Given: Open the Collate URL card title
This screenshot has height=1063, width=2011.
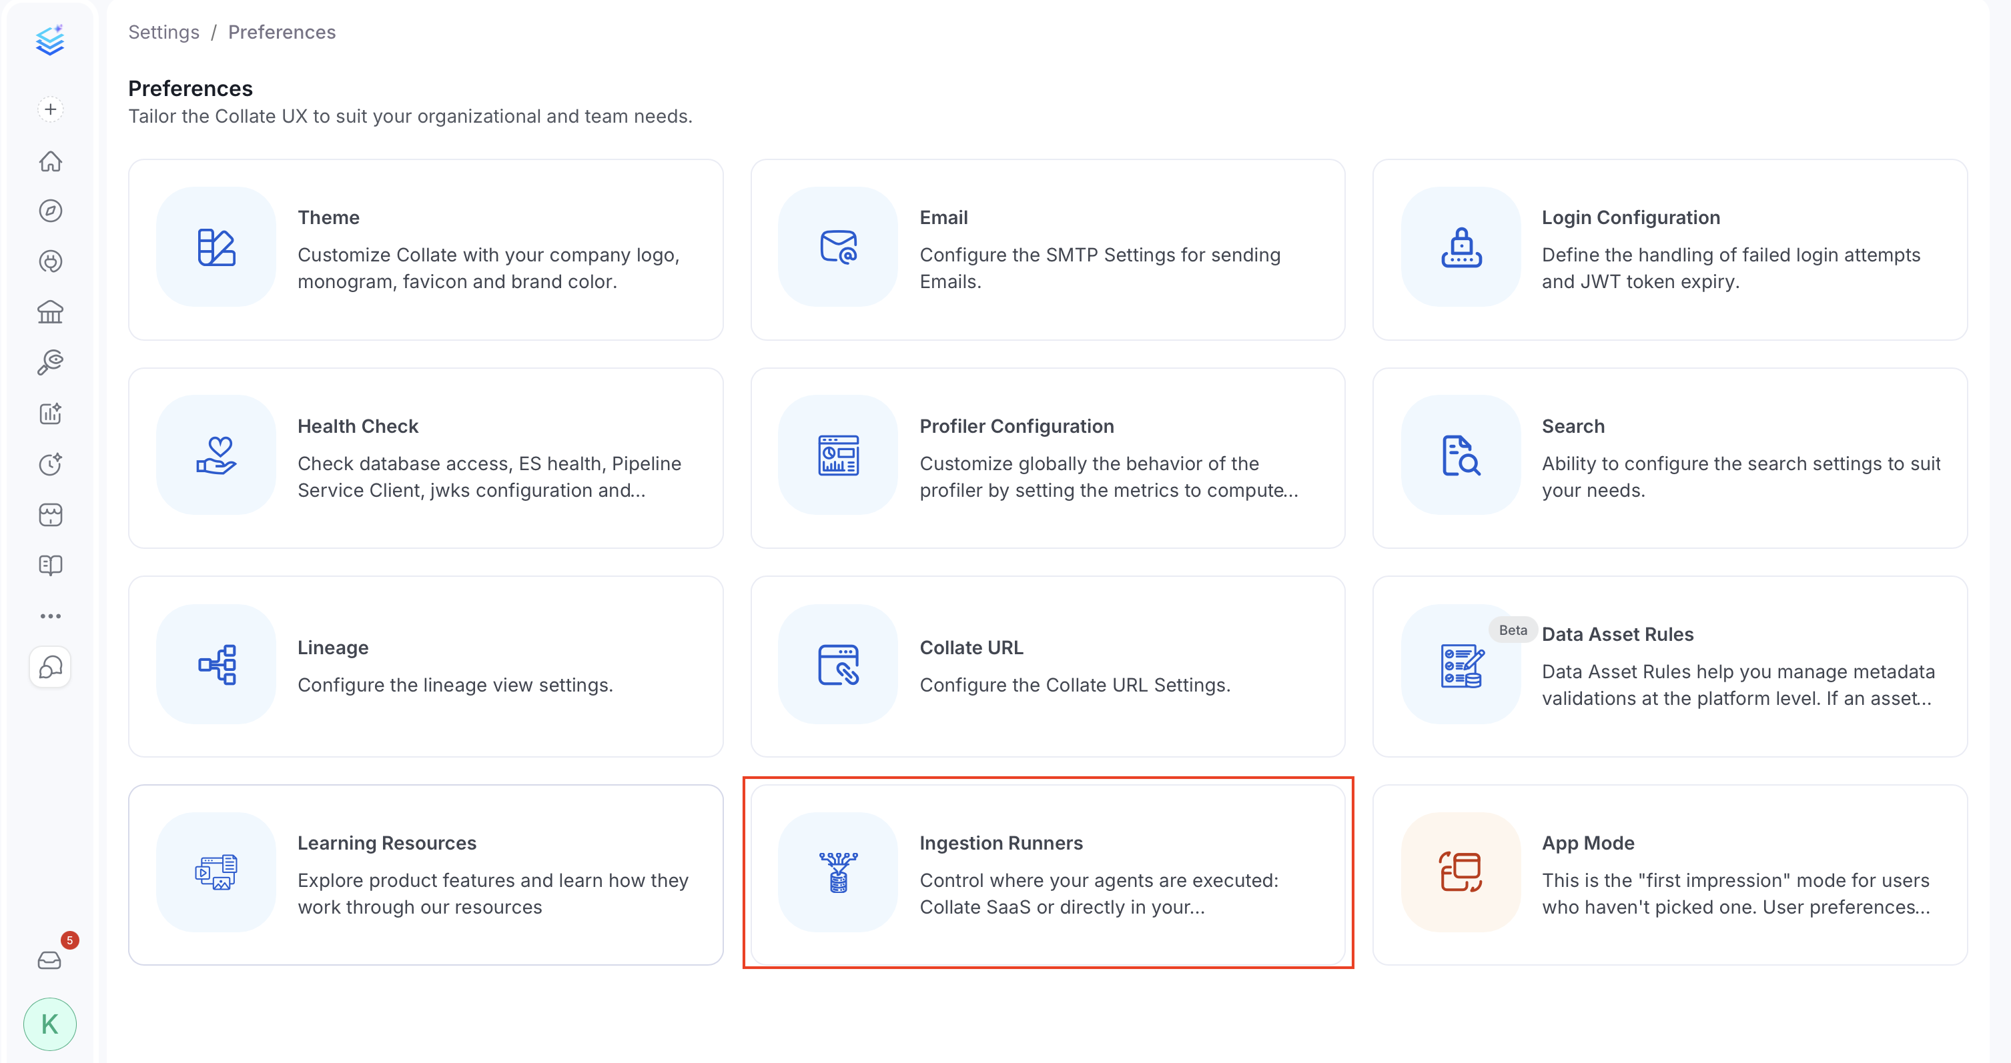Looking at the screenshot, I should pos(971,648).
